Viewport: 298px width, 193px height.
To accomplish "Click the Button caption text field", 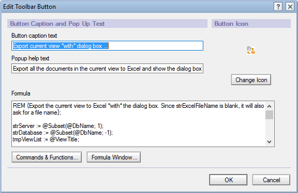I will pyautogui.click(x=108, y=46).
